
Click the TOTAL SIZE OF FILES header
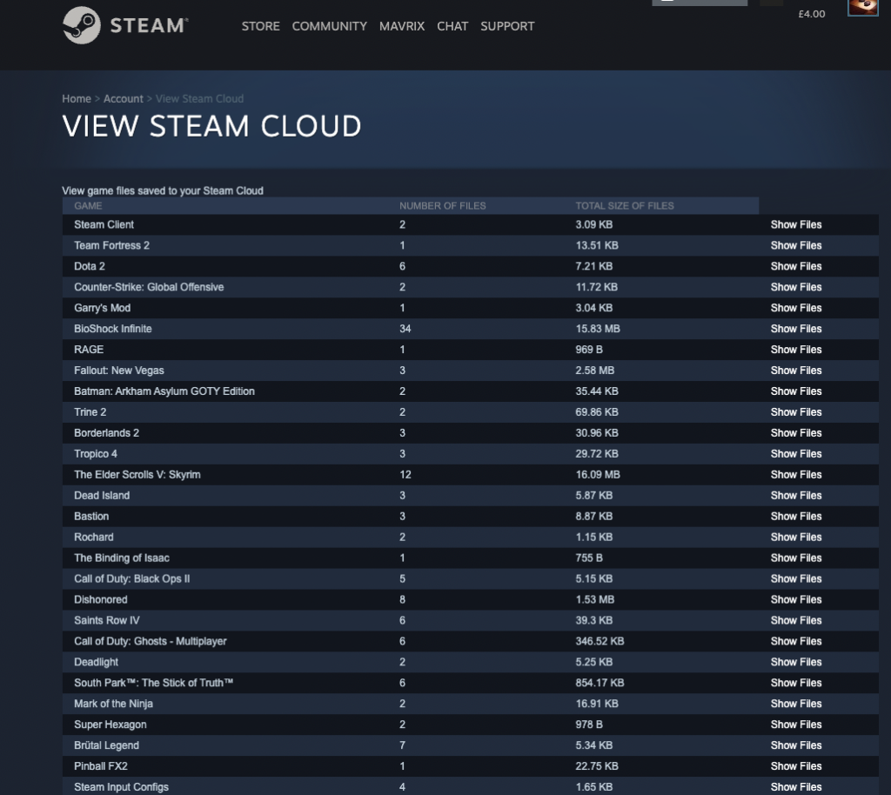coord(625,205)
